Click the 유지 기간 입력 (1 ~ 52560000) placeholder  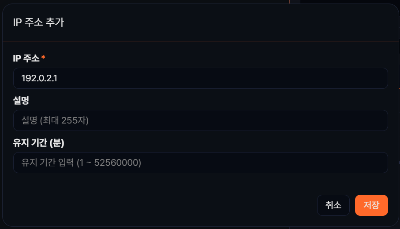pyautogui.click(x=81, y=163)
